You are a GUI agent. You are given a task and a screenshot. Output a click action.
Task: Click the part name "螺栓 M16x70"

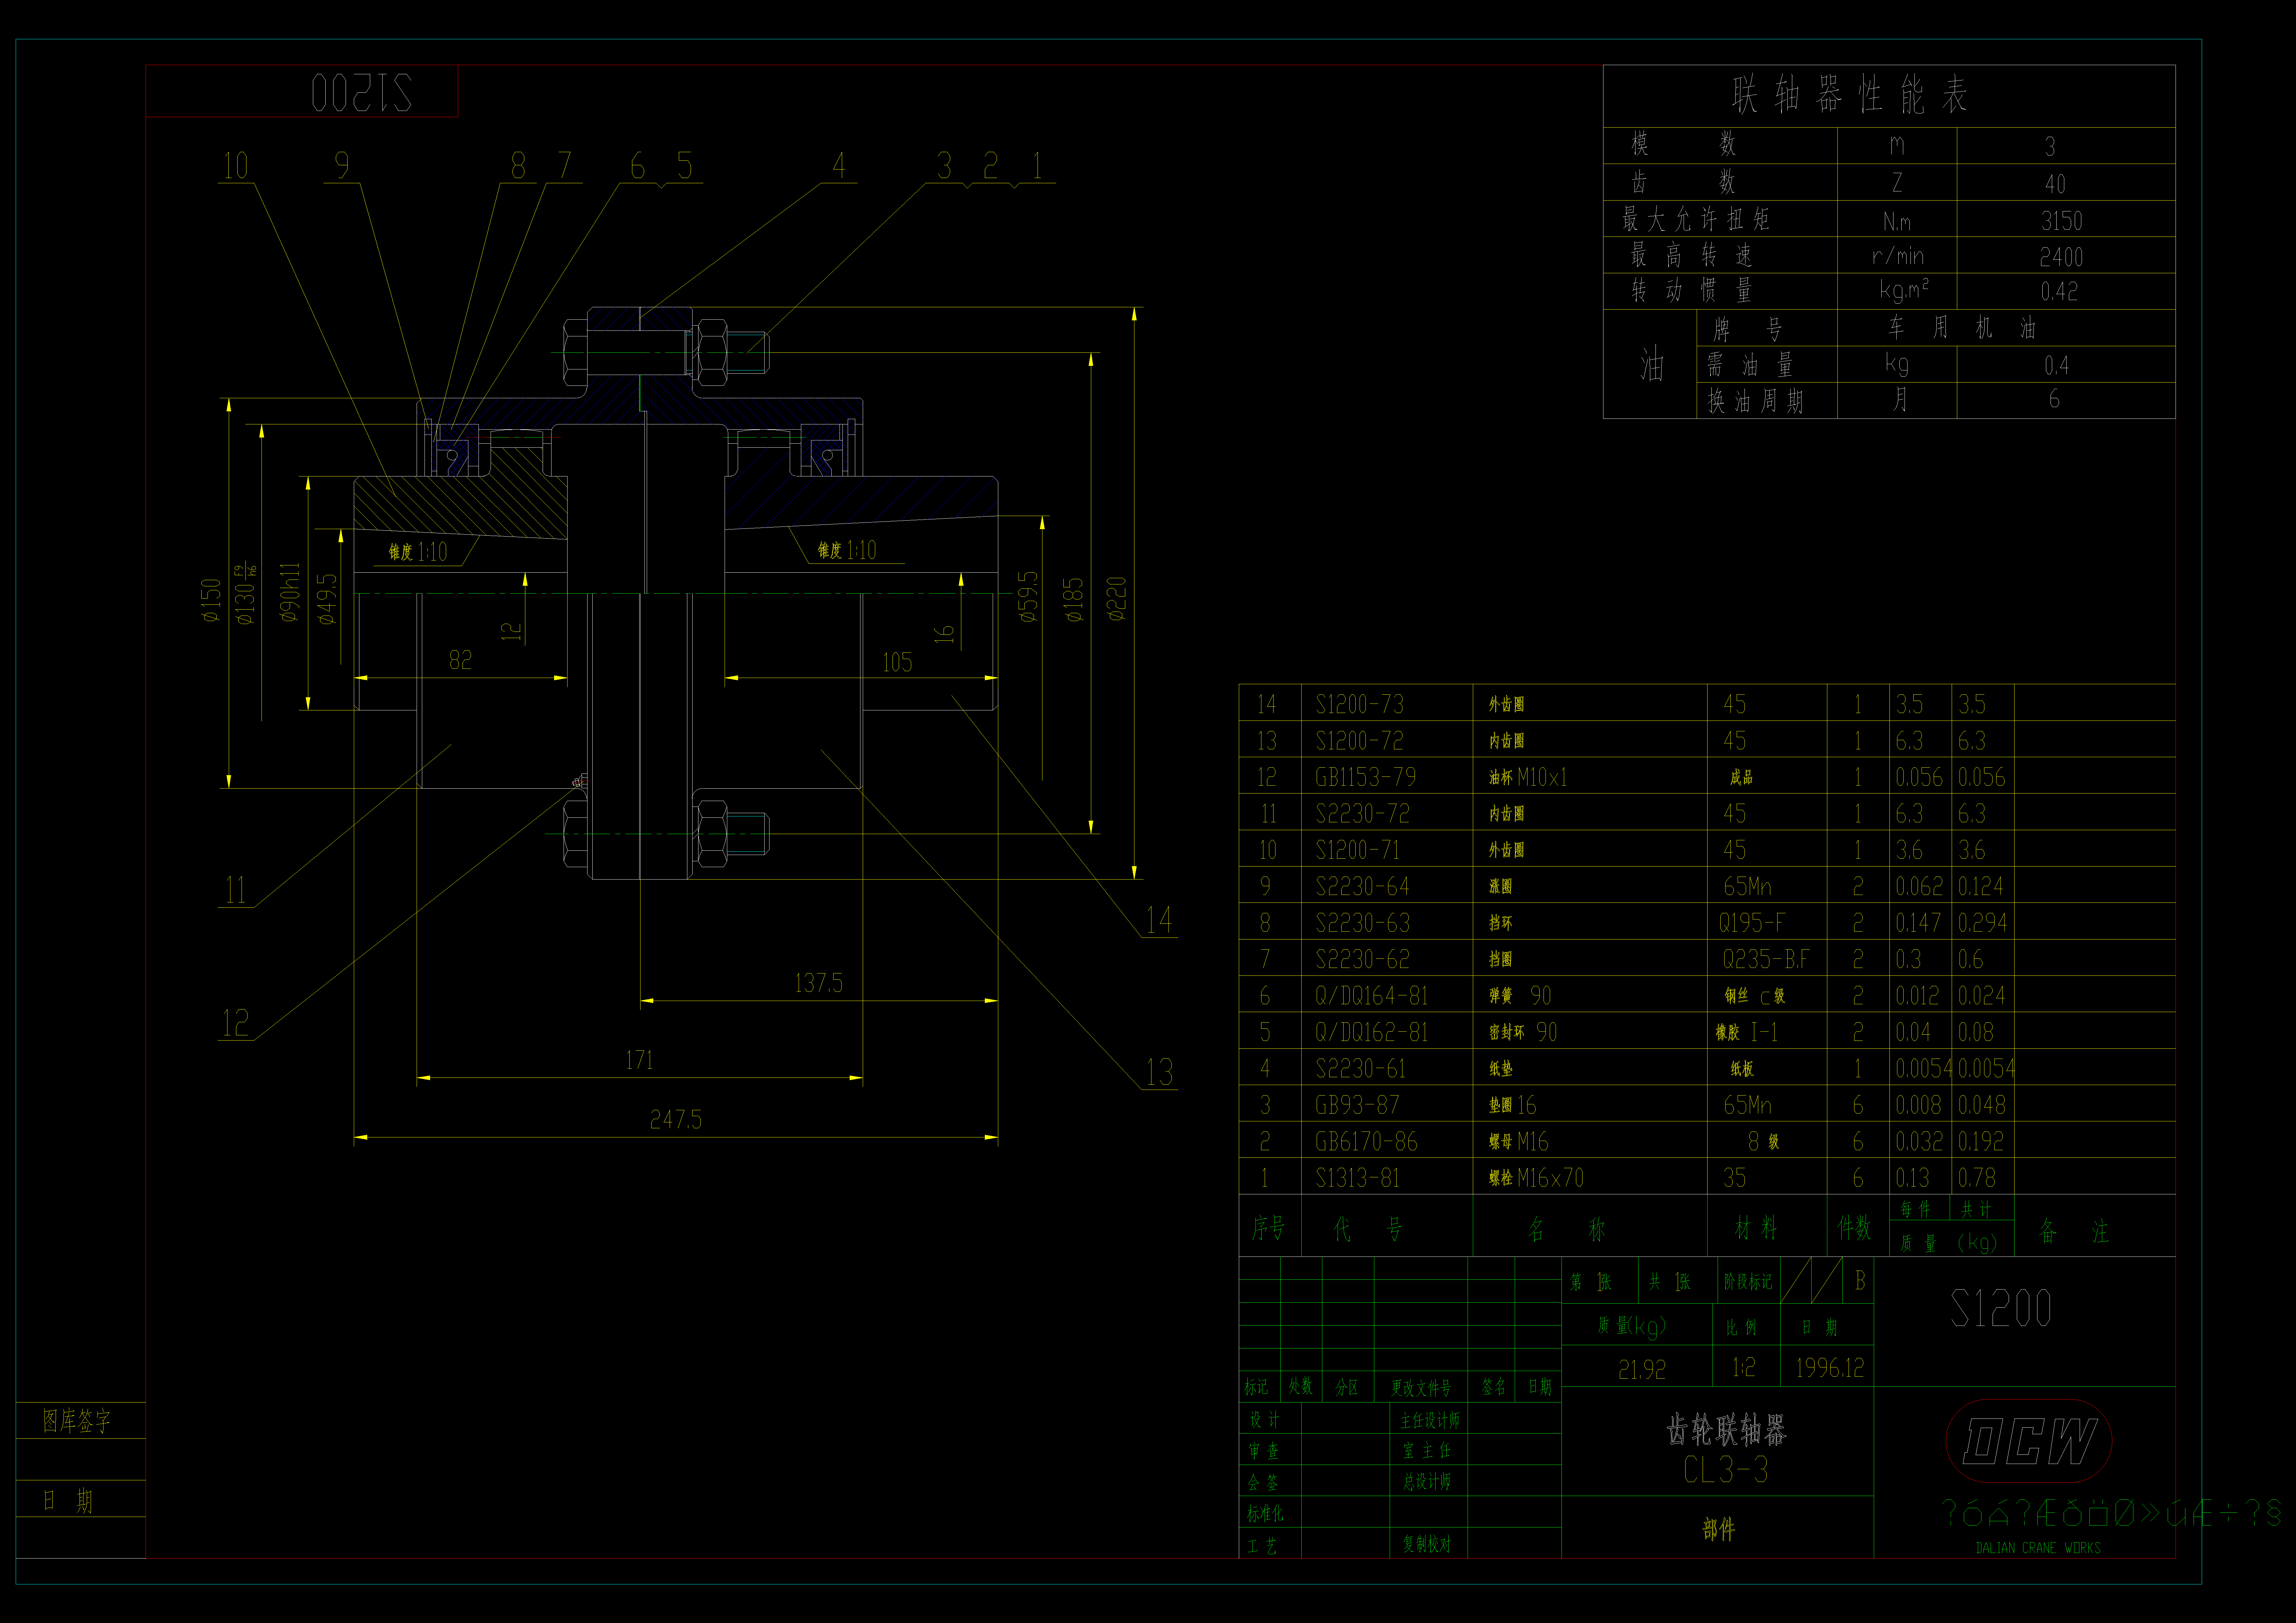tap(1536, 1178)
